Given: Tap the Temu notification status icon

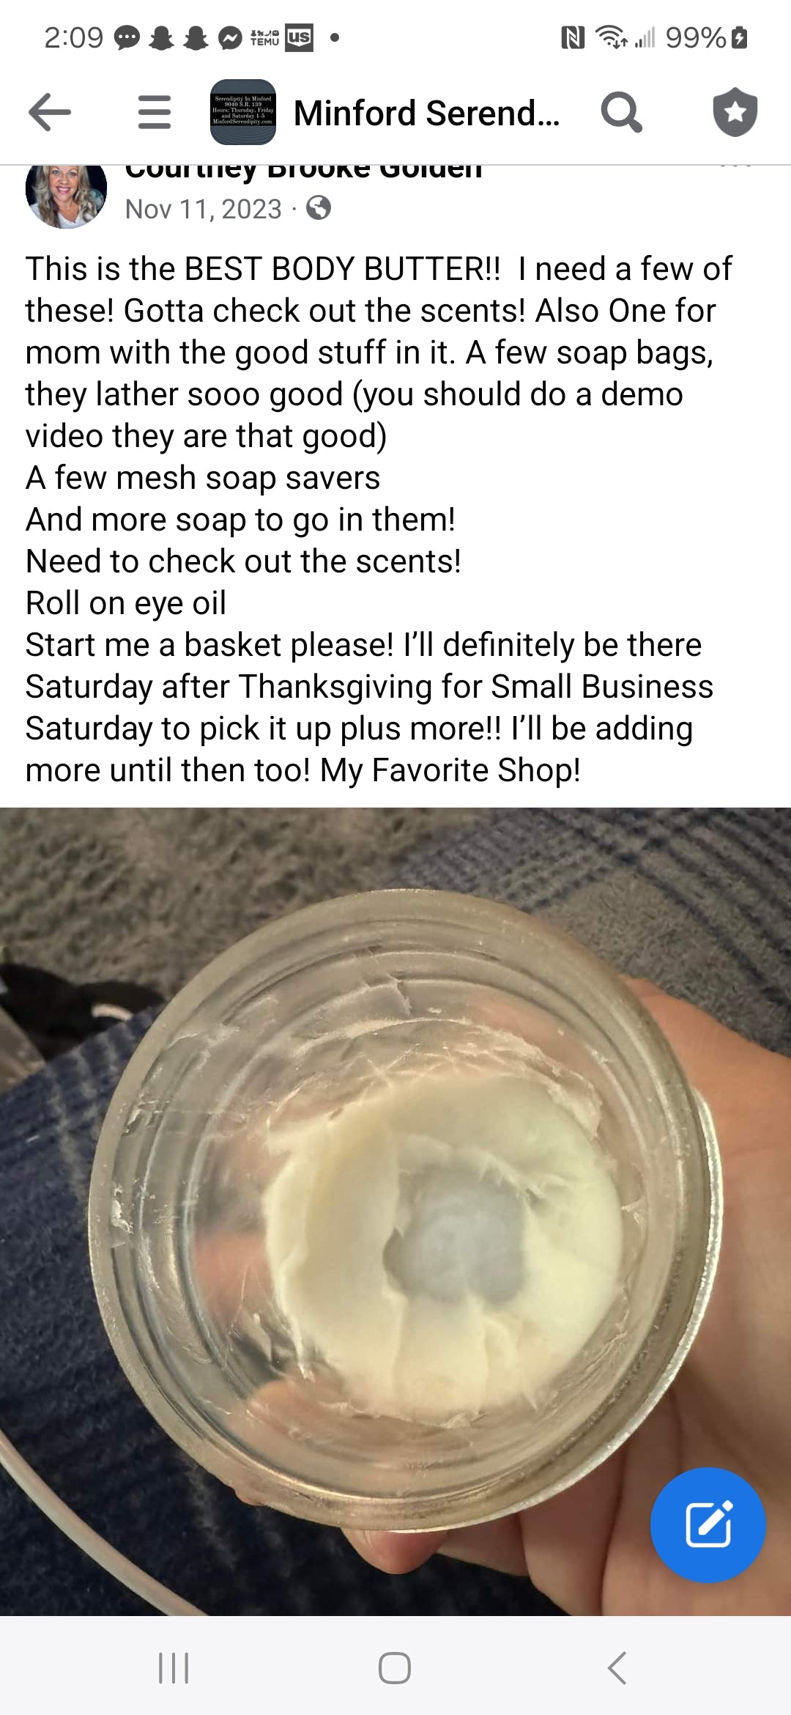Looking at the screenshot, I should 264,37.
